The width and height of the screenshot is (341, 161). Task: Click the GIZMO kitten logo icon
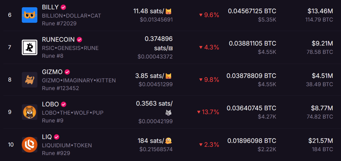(30, 80)
